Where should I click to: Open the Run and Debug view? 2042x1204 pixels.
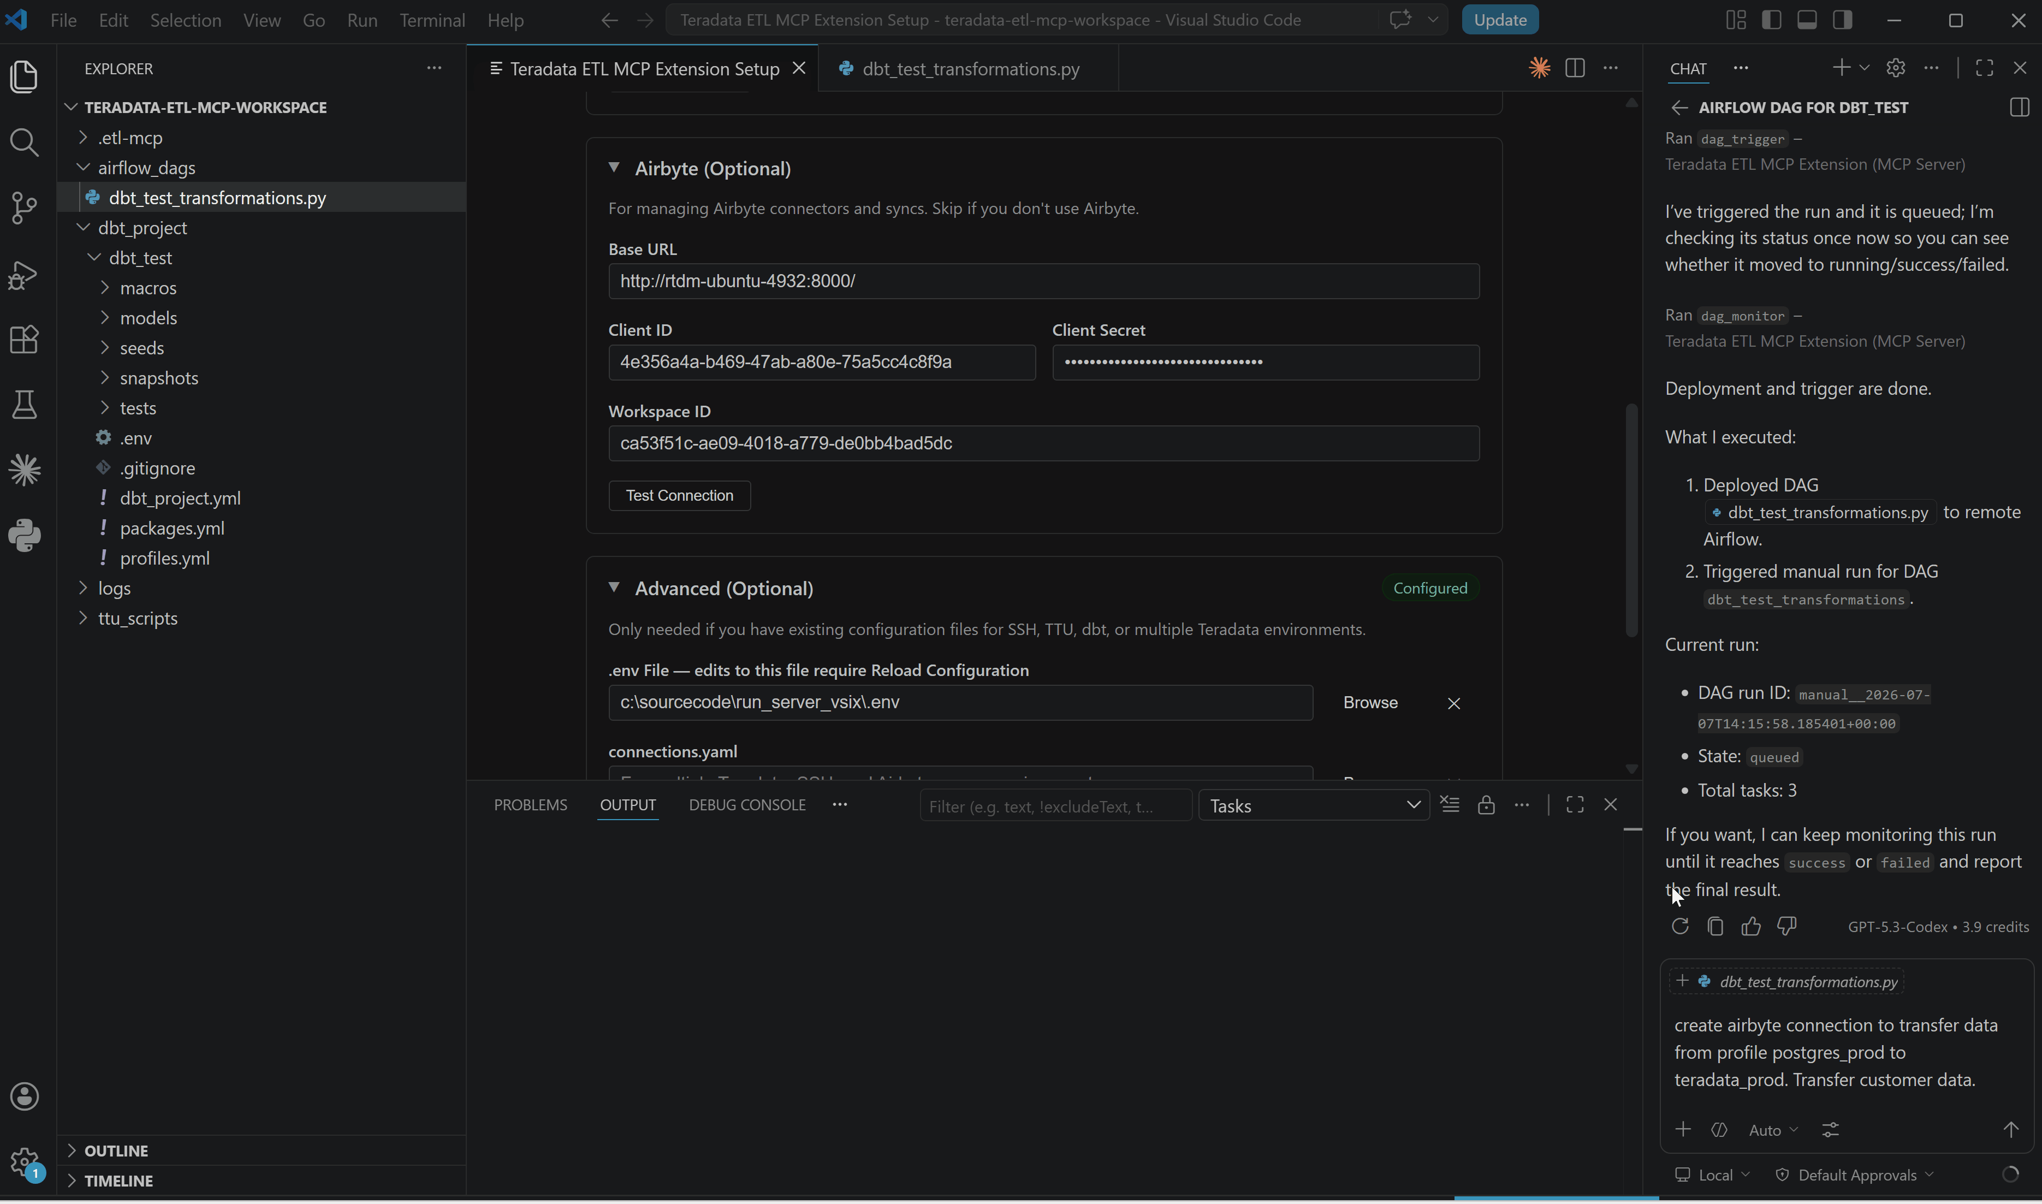point(25,275)
